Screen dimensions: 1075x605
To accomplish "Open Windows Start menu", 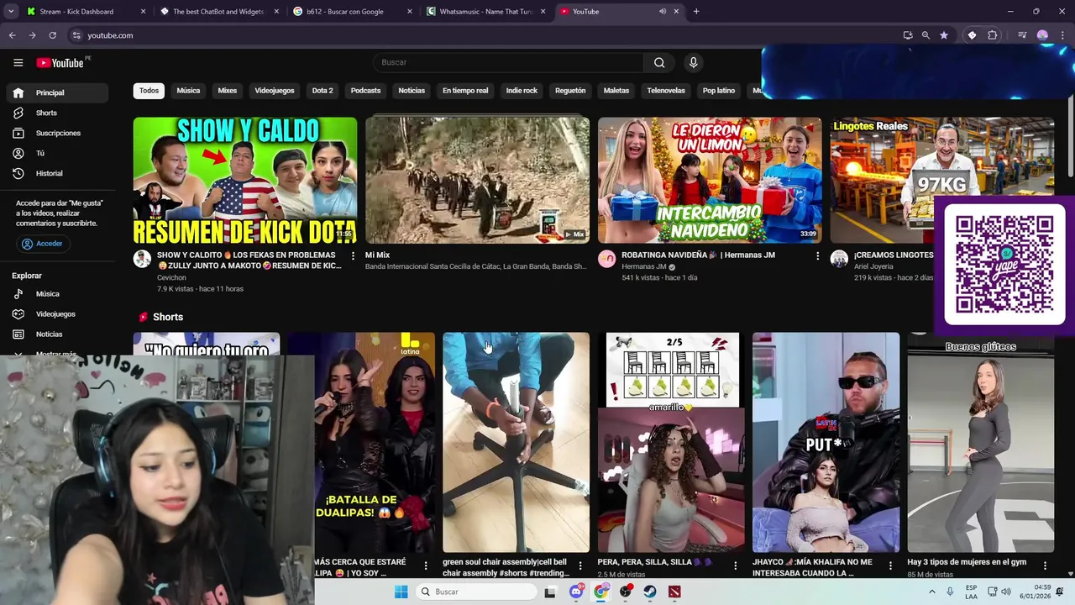I will (401, 592).
